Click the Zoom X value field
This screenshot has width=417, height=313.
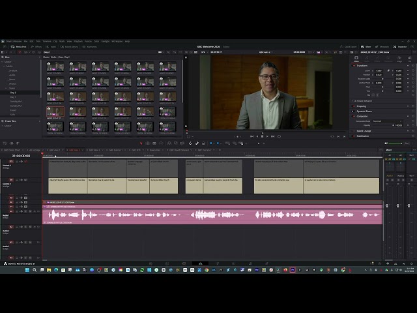click(379, 70)
